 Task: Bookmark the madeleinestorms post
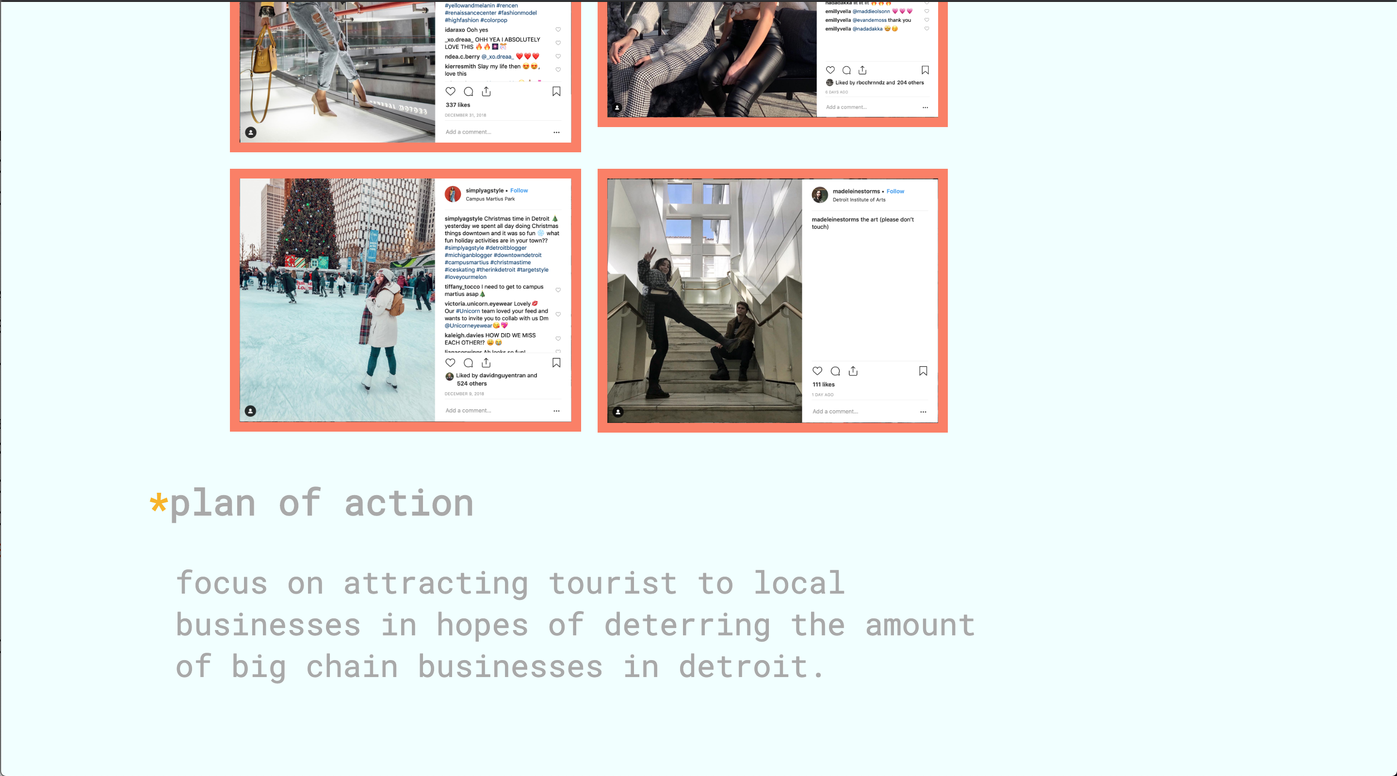click(923, 371)
